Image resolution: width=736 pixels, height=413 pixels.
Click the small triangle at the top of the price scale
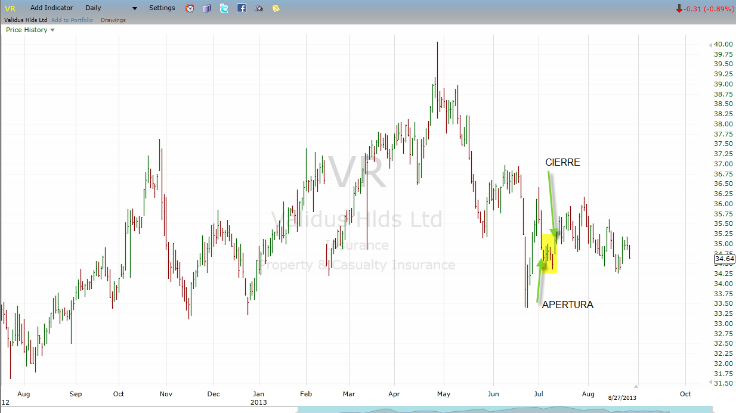pyautogui.click(x=710, y=45)
